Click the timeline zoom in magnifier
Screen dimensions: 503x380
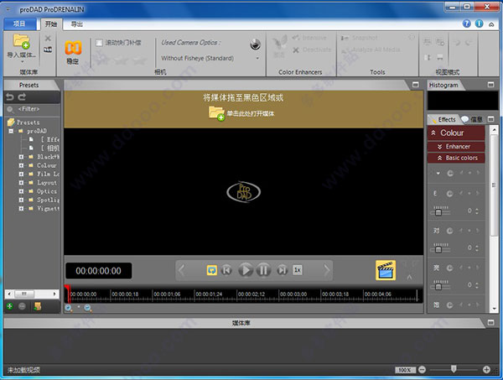click(69, 309)
